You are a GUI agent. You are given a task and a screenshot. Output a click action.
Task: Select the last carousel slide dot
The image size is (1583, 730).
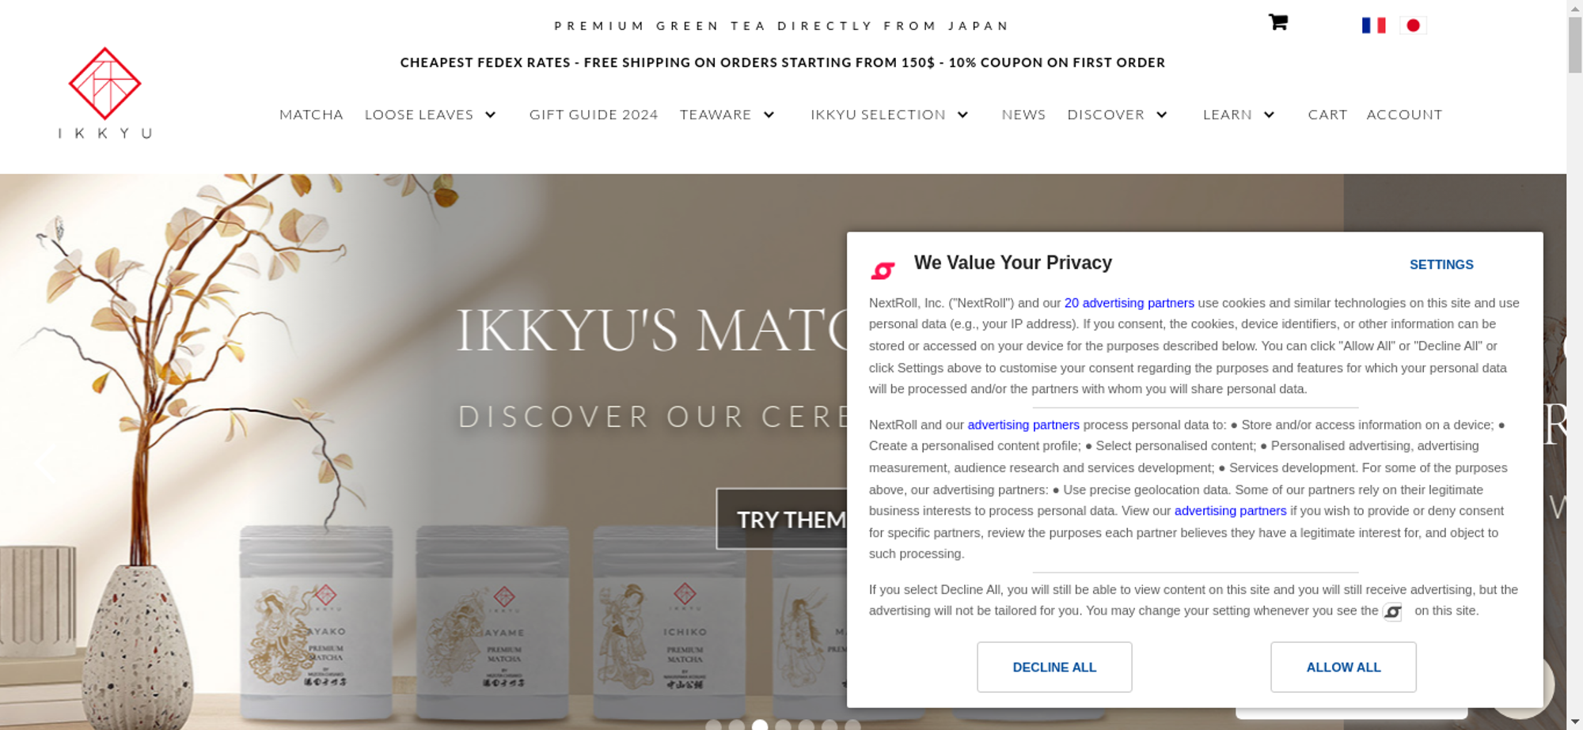(852, 725)
